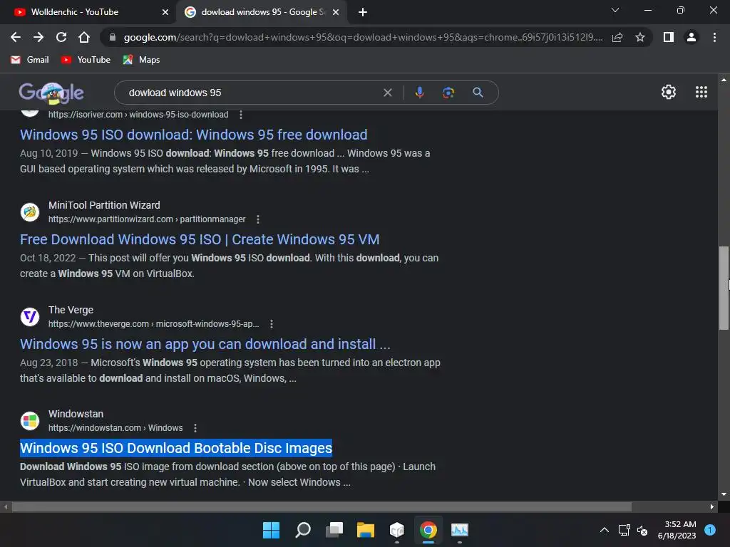
Task: Click the scroll-down arrow
Action: click(x=724, y=494)
